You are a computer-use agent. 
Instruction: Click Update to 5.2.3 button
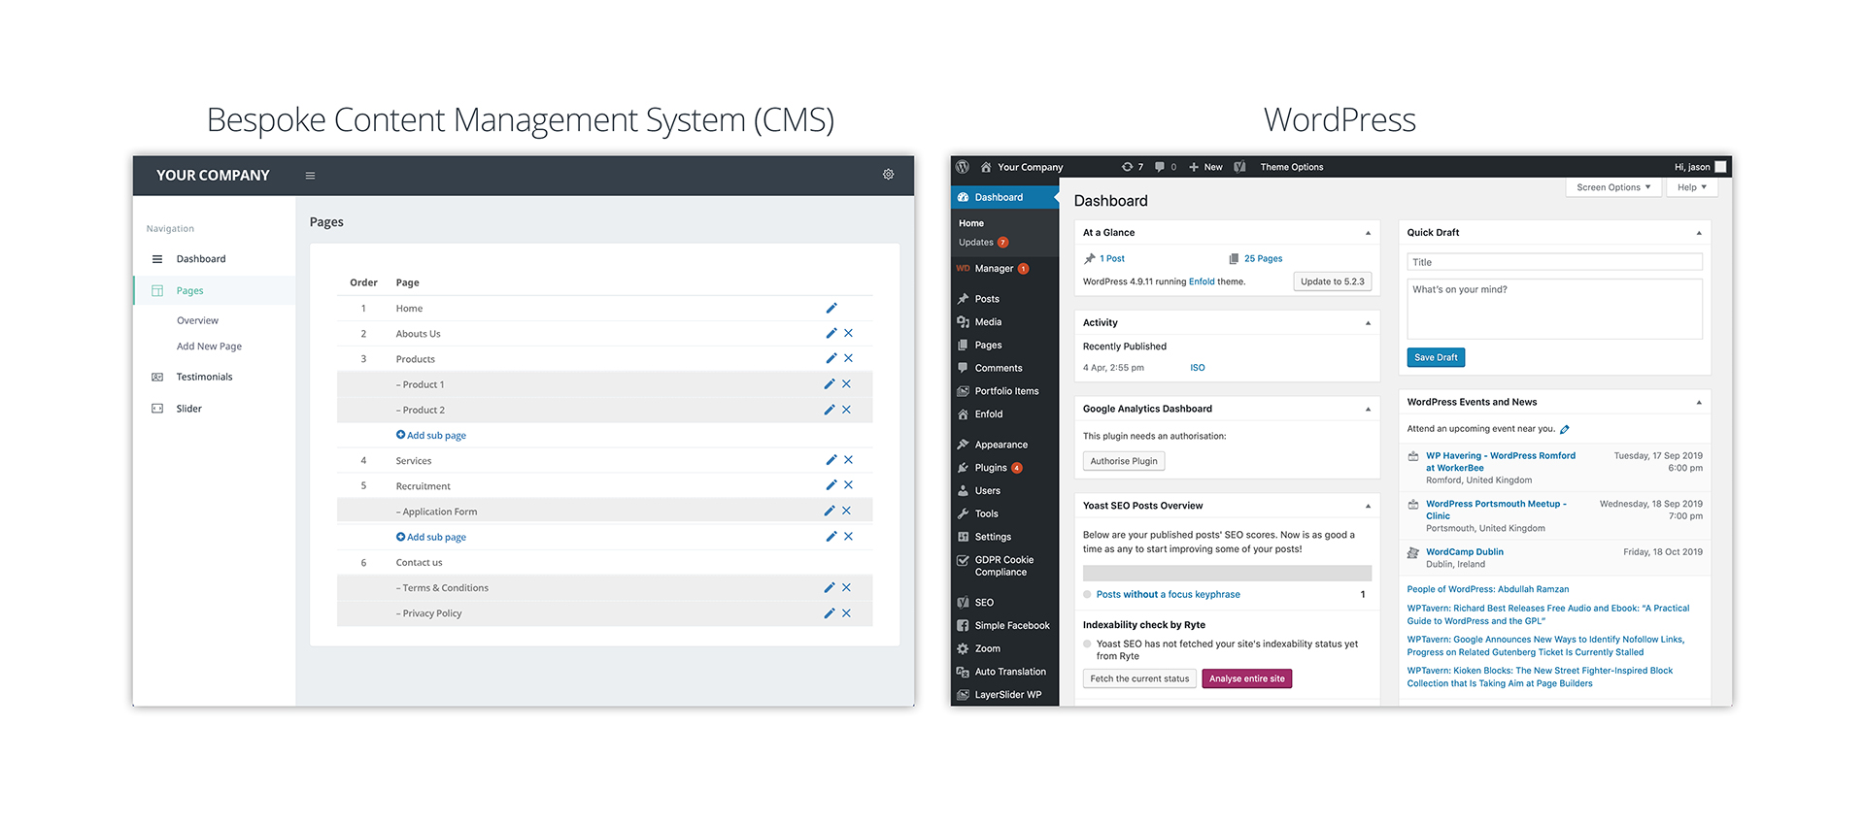point(1333,281)
